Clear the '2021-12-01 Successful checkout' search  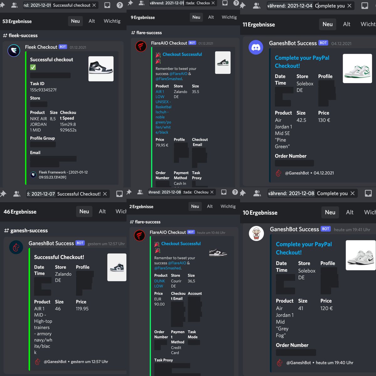(94, 5)
